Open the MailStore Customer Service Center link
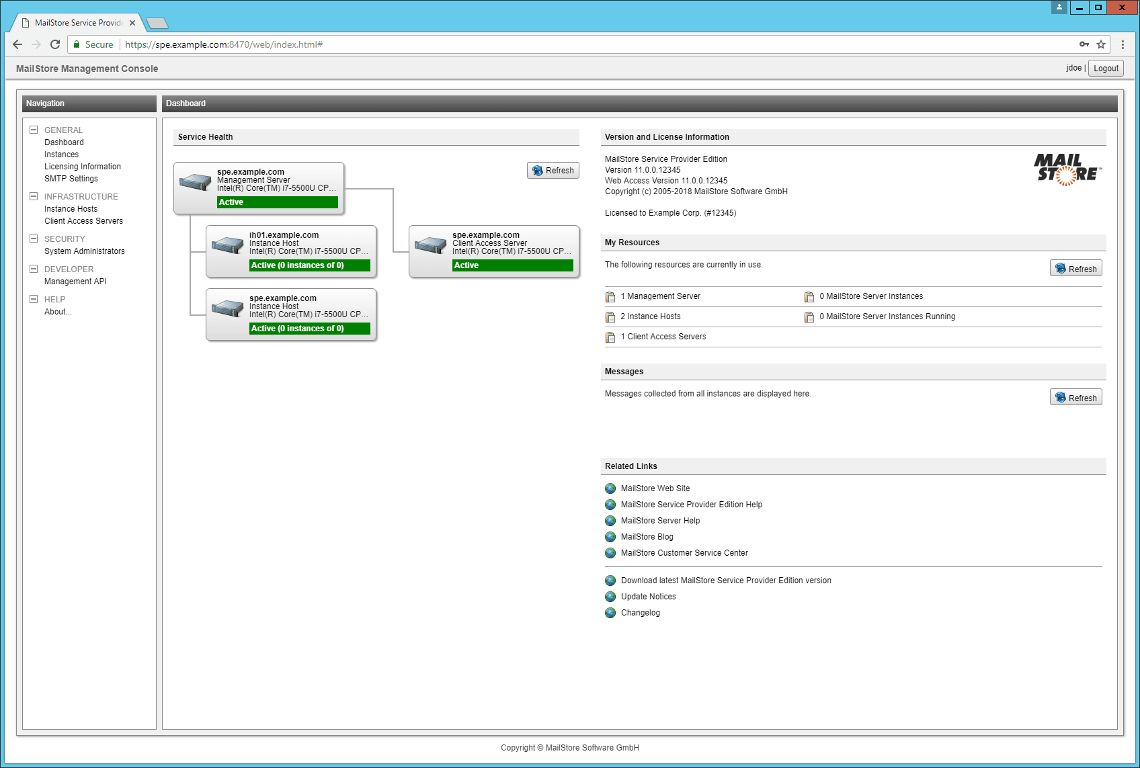The height and width of the screenshot is (768, 1140). pos(684,553)
